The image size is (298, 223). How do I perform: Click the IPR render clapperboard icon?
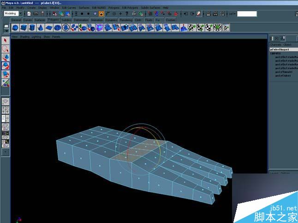pyautogui.click(x=215, y=13)
